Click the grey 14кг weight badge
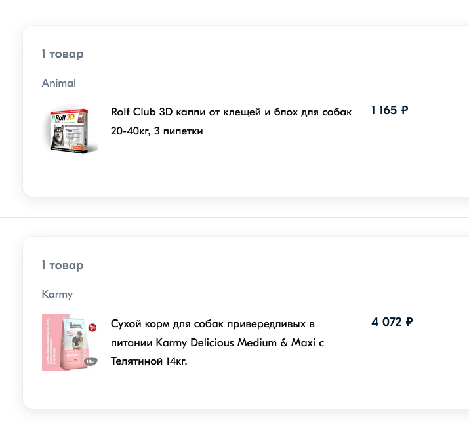Viewport: 469px width, 429px height. point(91,361)
